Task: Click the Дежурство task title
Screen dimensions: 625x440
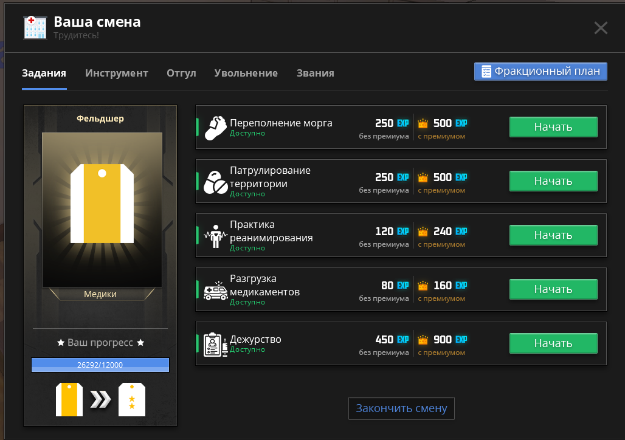Action: click(255, 339)
